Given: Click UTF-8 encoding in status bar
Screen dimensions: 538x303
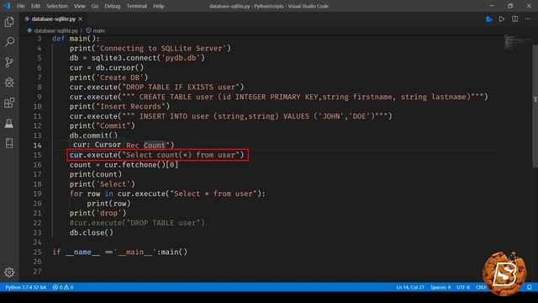Looking at the screenshot, I should 463,287.
